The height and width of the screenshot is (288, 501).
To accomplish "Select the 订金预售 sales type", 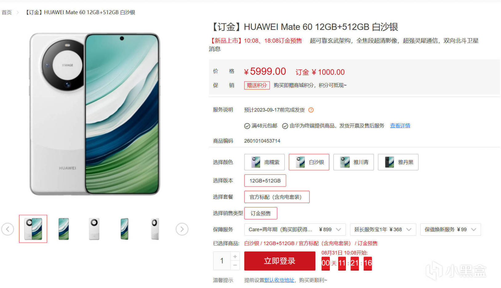I will (x=261, y=213).
